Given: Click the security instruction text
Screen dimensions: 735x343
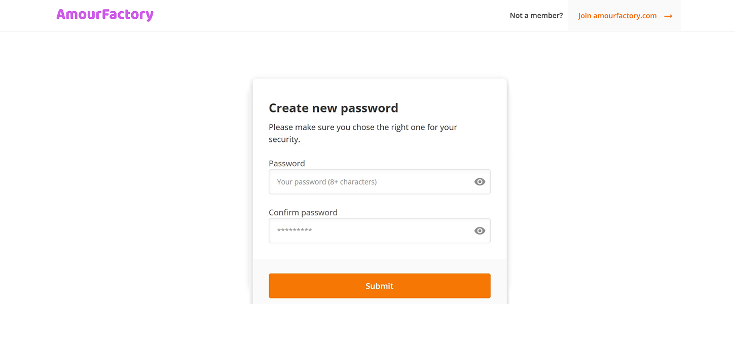Looking at the screenshot, I should point(363,133).
